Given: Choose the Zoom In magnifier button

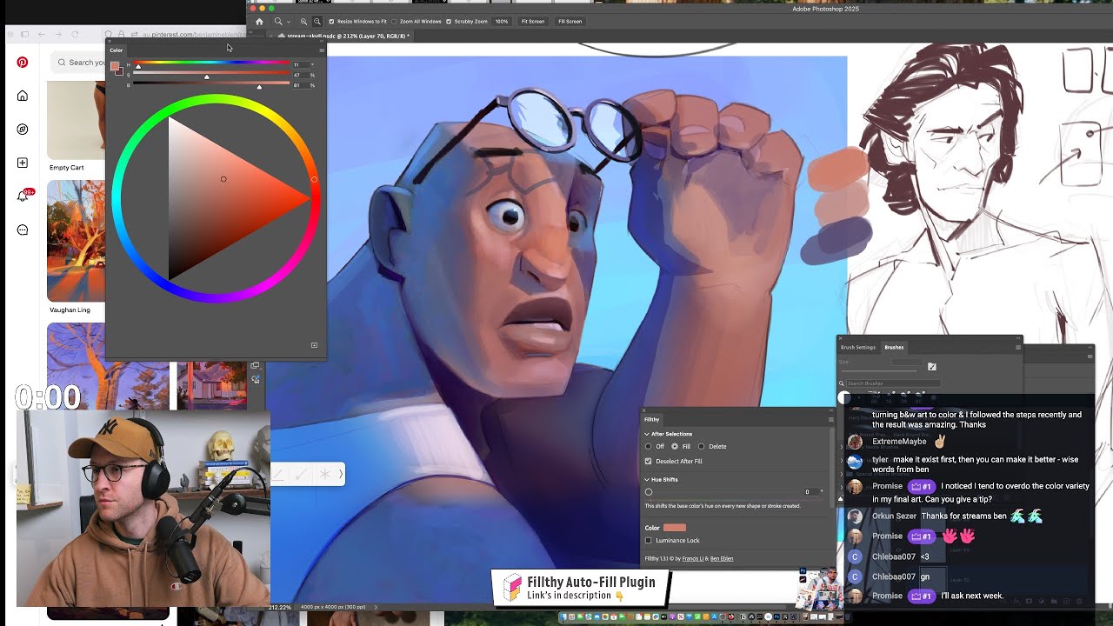Looking at the screenshot, I should pos(303,21).
